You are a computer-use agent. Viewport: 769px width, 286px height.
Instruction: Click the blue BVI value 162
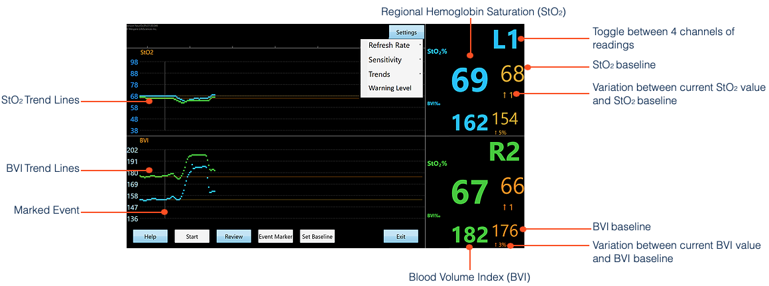coord(470,122)
